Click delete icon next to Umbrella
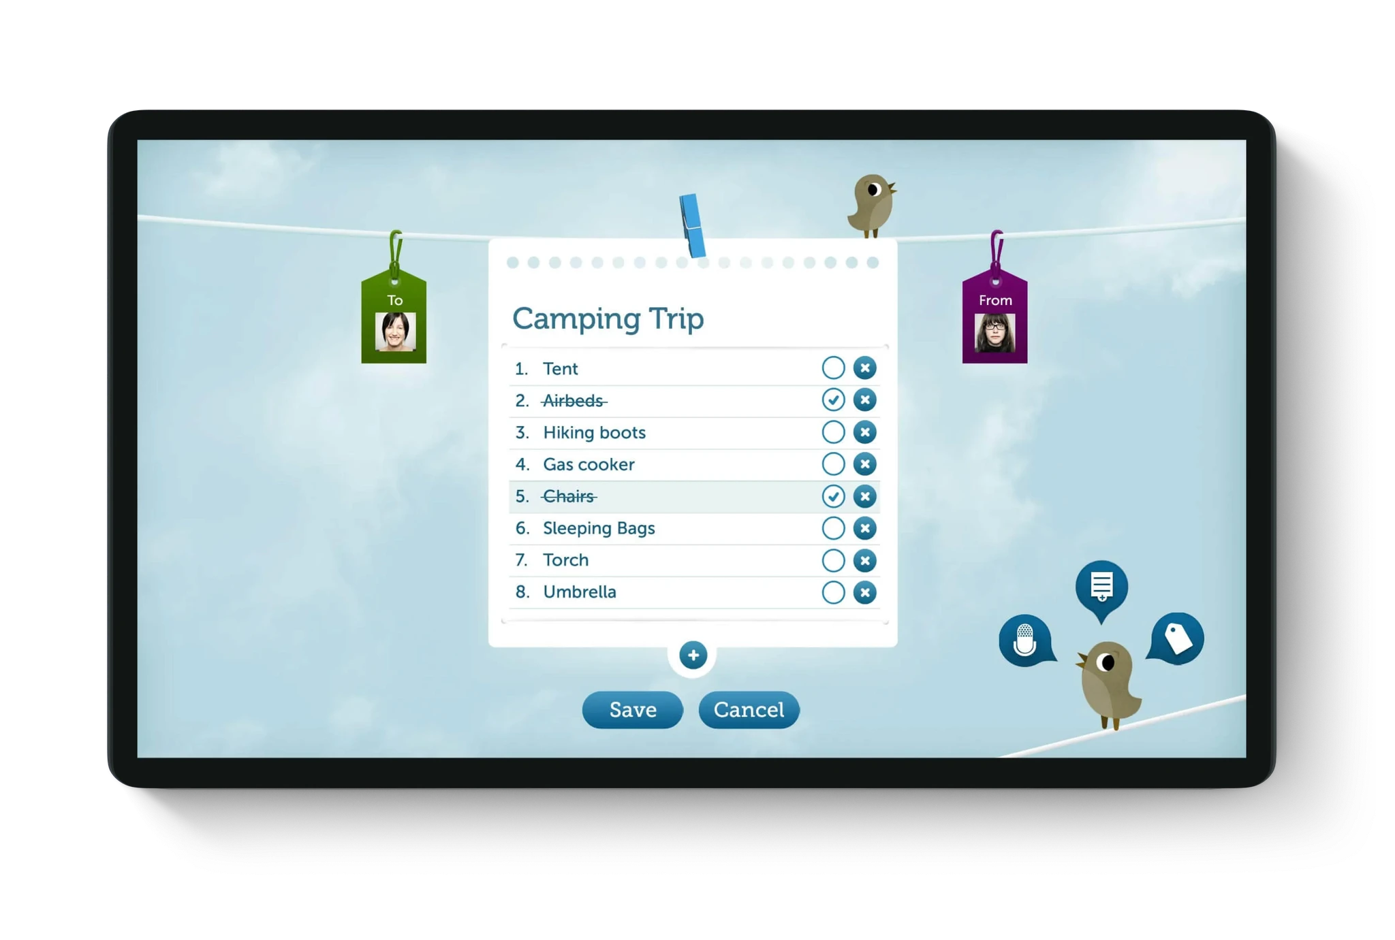Image resolution: width=1395 pixels, height=940 pixels. pos(865,591)
